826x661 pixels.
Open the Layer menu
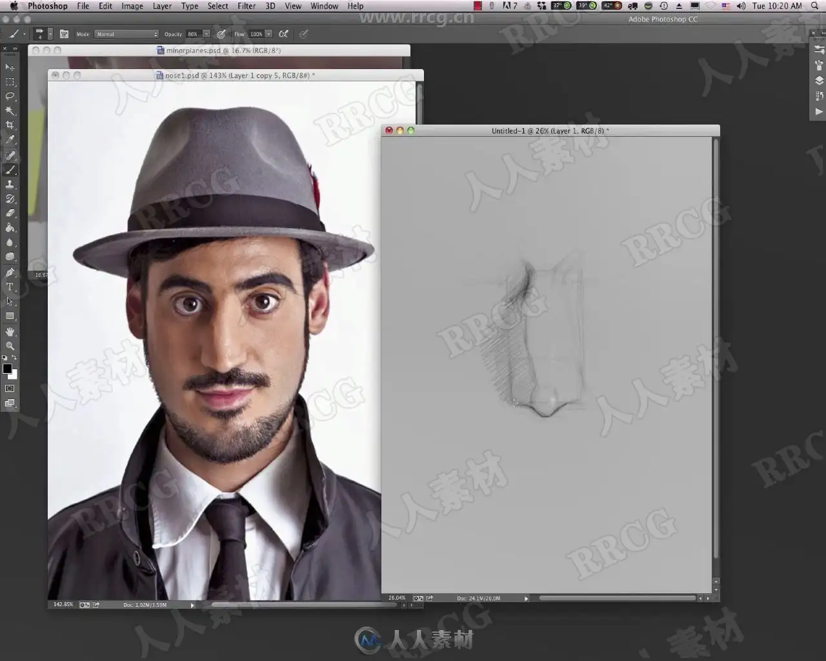click(x=162, y=6)
